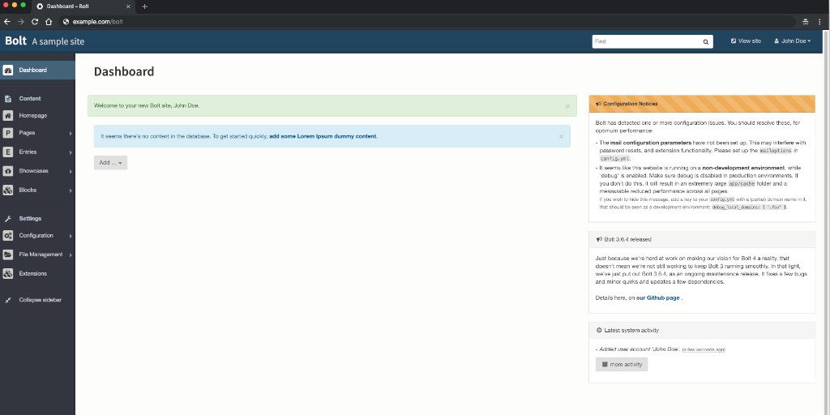
Task: Click 'add some Lorem Ipsum dummy content' link
Action: pyautogui.click(x=323, y=136)
